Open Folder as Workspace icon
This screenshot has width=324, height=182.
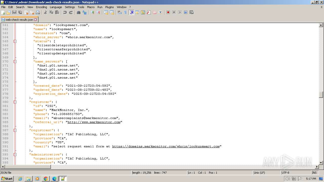(x=155, y=12)
